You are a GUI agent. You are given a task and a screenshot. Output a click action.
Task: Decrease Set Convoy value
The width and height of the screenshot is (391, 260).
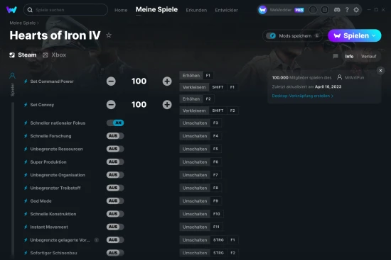tap(111, 105)
